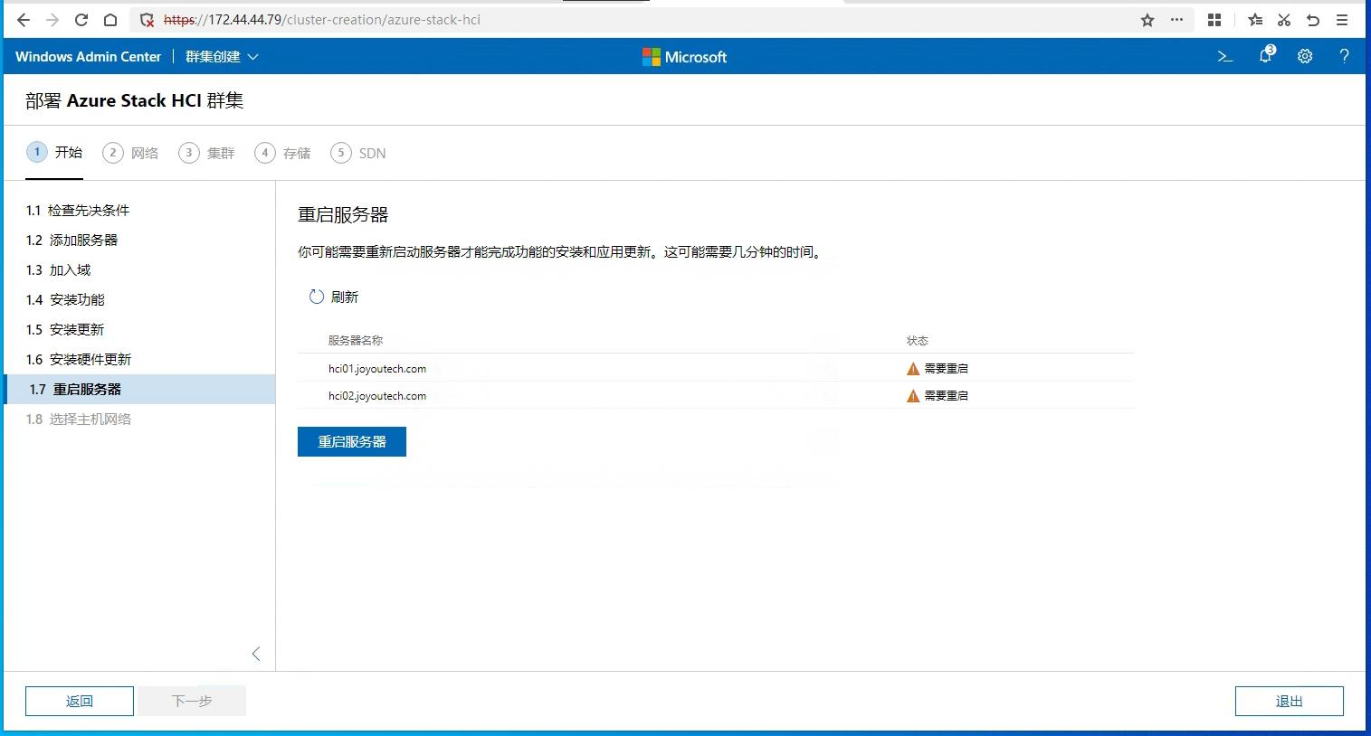The height and width of the screenshot is (736, 1371).
Task: Open the browser hamburger menu
Action: point(1343,20)
